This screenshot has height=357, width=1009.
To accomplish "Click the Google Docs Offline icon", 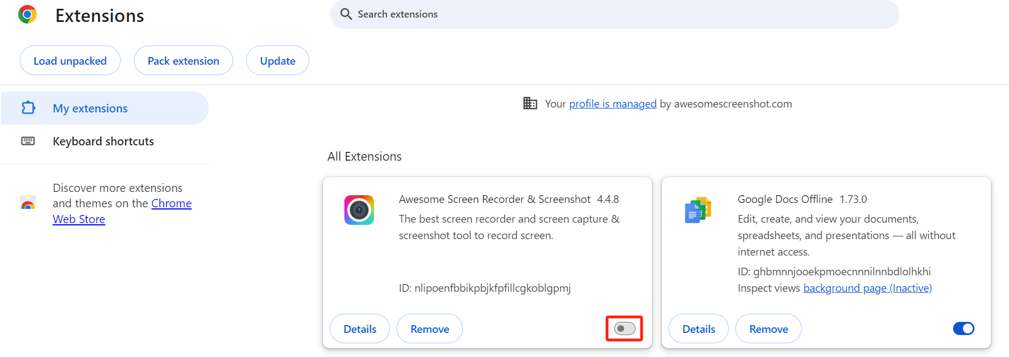I will point(698,210).
